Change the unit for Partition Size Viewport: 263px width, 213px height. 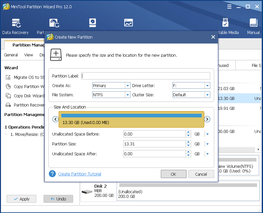[208, 144]
